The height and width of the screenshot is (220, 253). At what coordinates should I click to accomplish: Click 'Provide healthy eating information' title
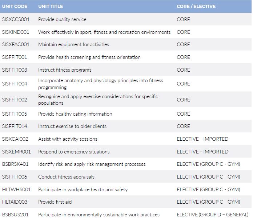click(75, 114)
